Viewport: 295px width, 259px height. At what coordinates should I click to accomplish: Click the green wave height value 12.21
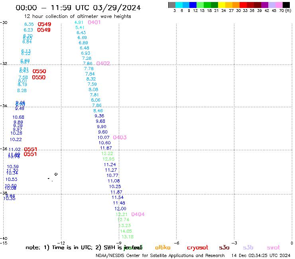coord(122,214)
